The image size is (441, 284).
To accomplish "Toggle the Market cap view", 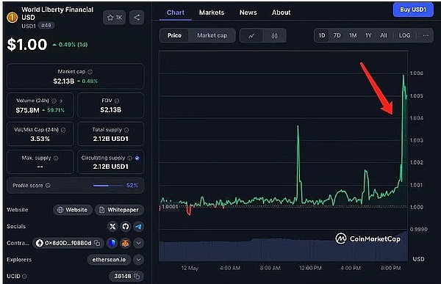I will point(212,35).
